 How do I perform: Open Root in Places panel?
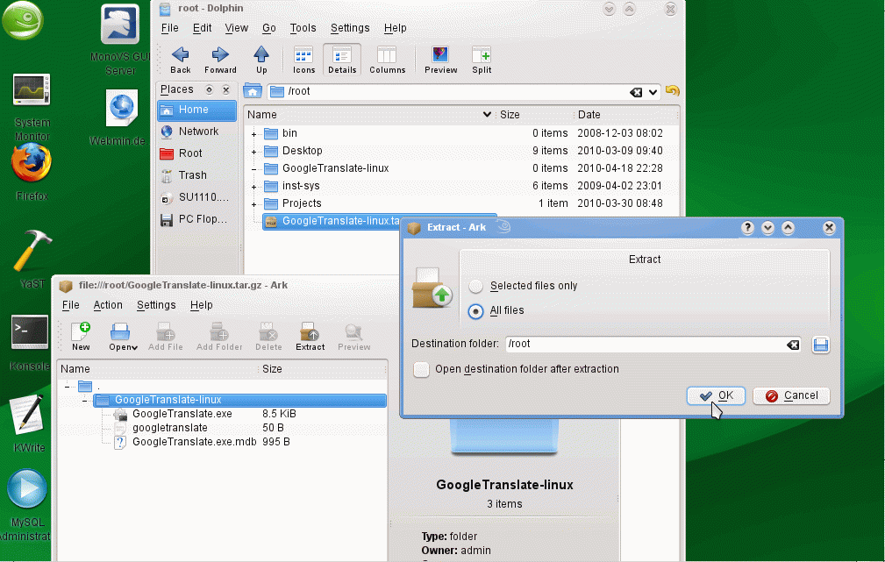(196, 153)
